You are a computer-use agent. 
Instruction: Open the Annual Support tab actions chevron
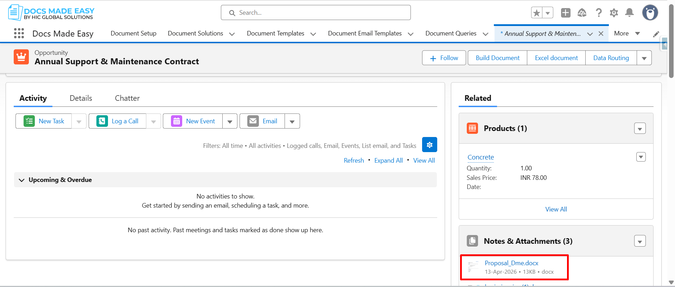pos(590,34)
